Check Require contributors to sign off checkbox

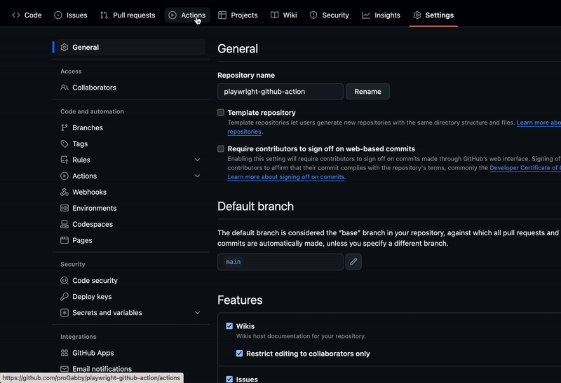click(221, 148)
